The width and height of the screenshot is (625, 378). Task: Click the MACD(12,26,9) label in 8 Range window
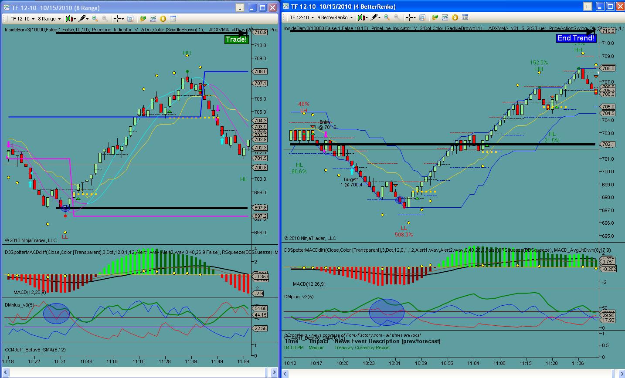[x=30, y=292]
